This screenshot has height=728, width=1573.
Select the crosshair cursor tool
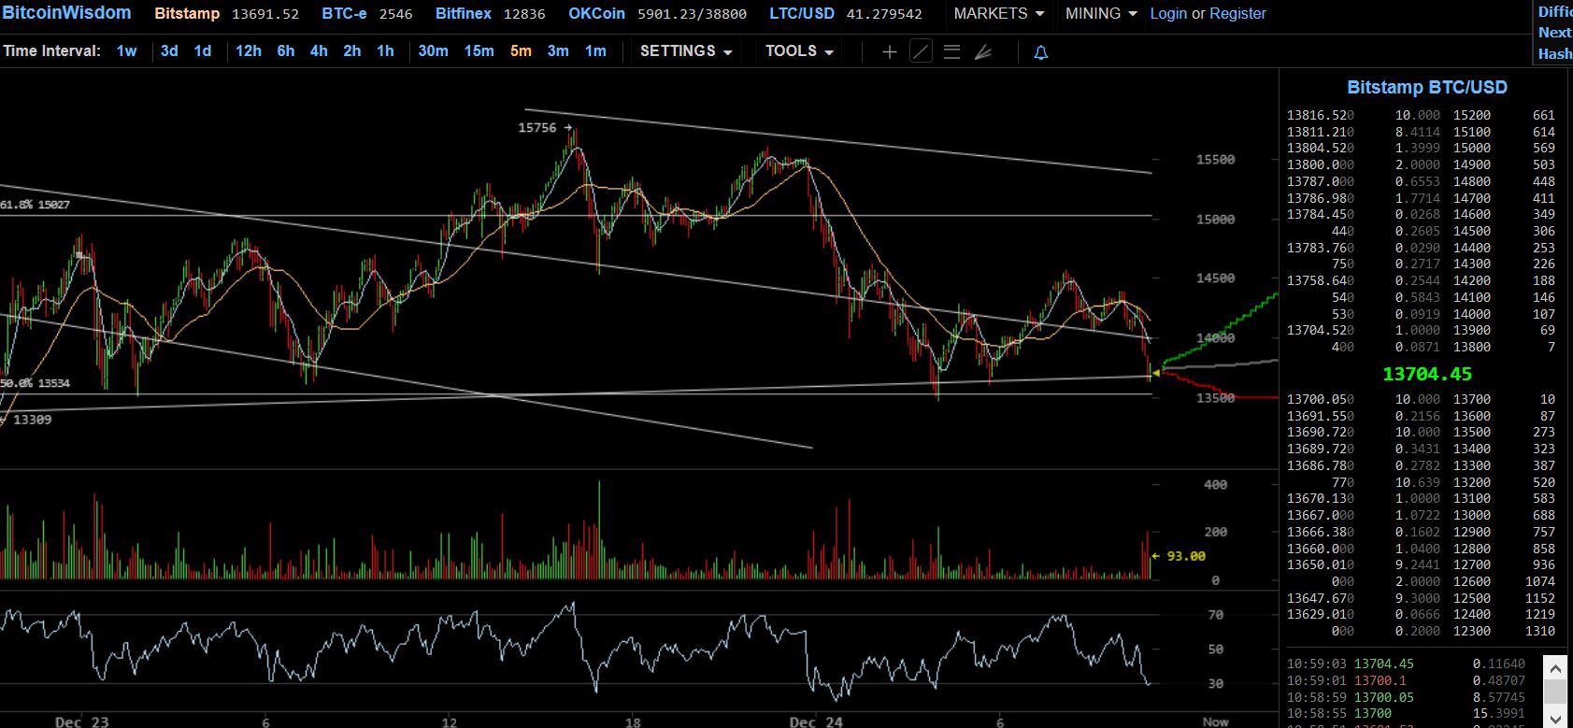tap(889, 52)
